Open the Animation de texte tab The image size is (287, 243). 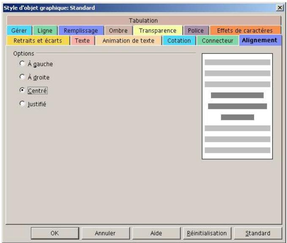click(128, 40)
